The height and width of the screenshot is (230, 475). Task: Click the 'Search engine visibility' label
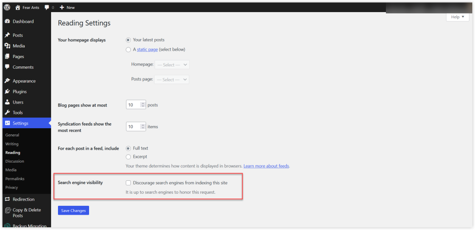click(x=80, y=183)
